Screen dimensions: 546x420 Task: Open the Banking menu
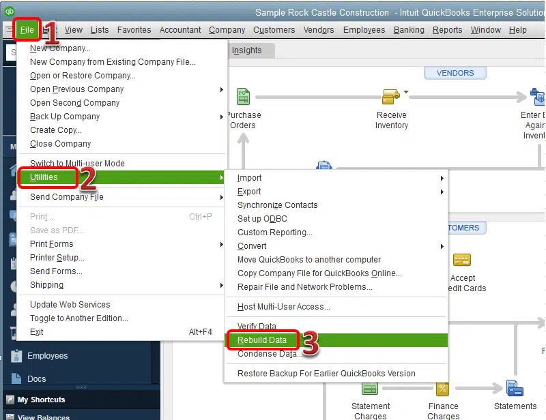coord(409,30)
